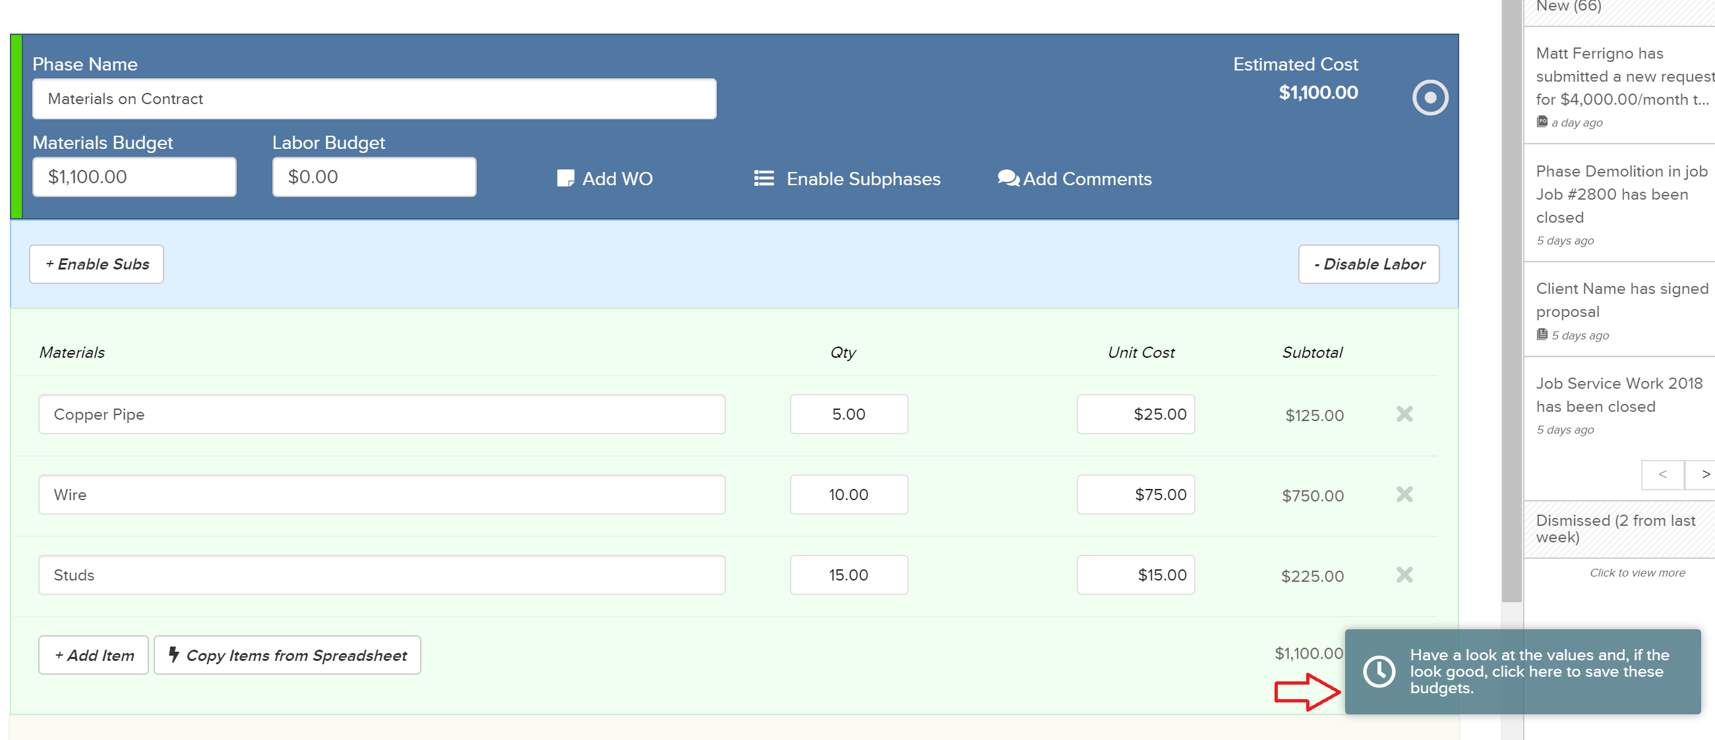Click the $225.00 subtotal value
The height and width of the screenshot is (740, 1715).
point(1312,577)
